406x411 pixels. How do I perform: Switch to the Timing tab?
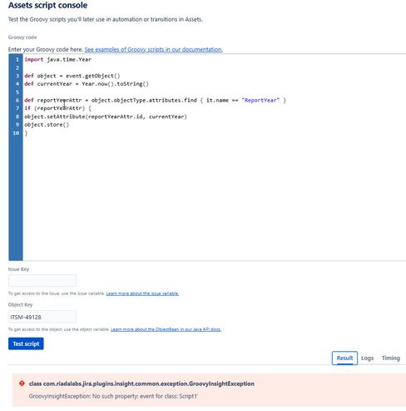click(x=391, y=358)
